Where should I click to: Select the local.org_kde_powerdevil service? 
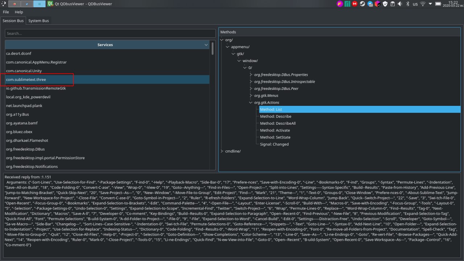click(107, 97)
